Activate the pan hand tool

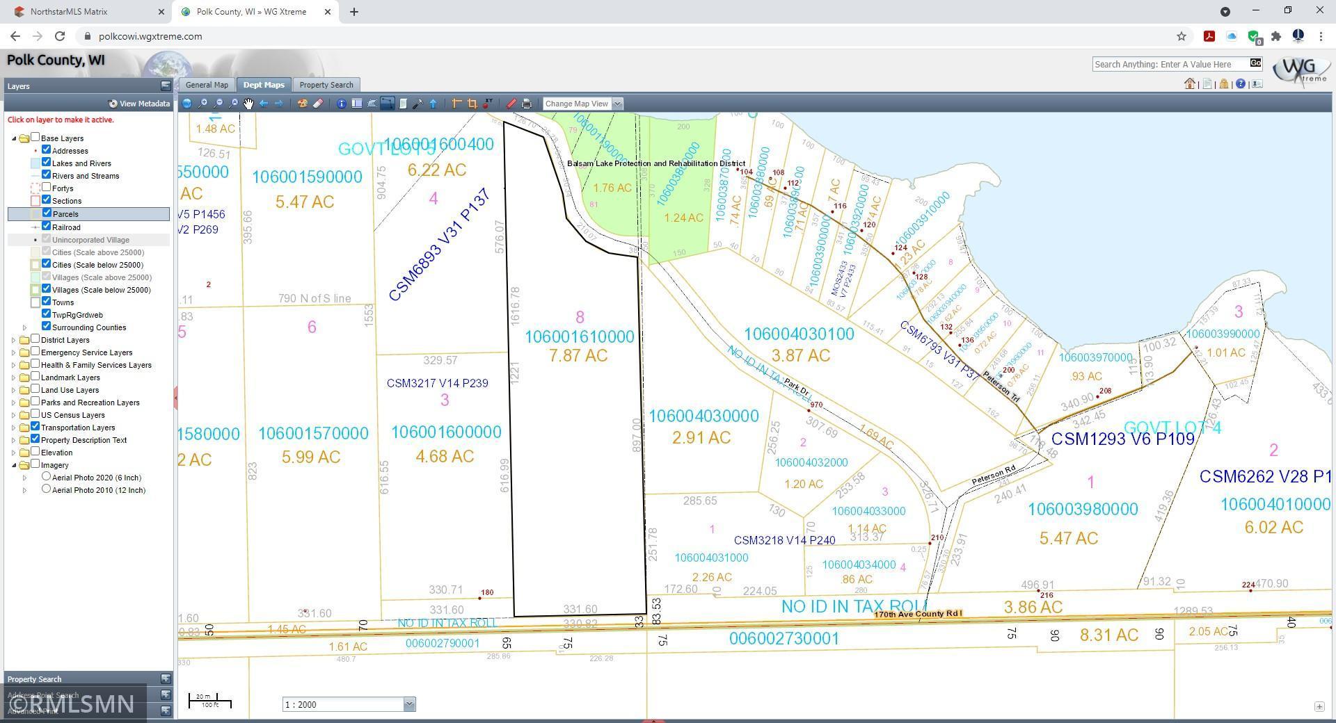point(248,104)
